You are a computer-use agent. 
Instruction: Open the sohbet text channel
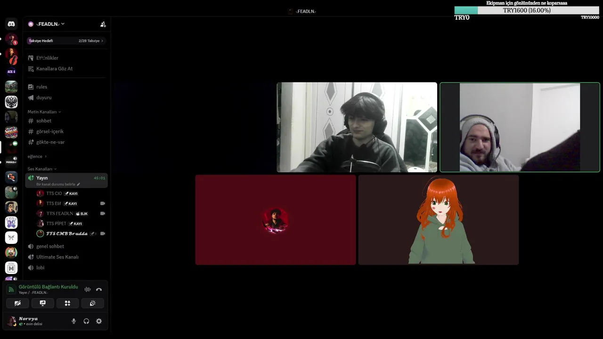tap(66, 121)
